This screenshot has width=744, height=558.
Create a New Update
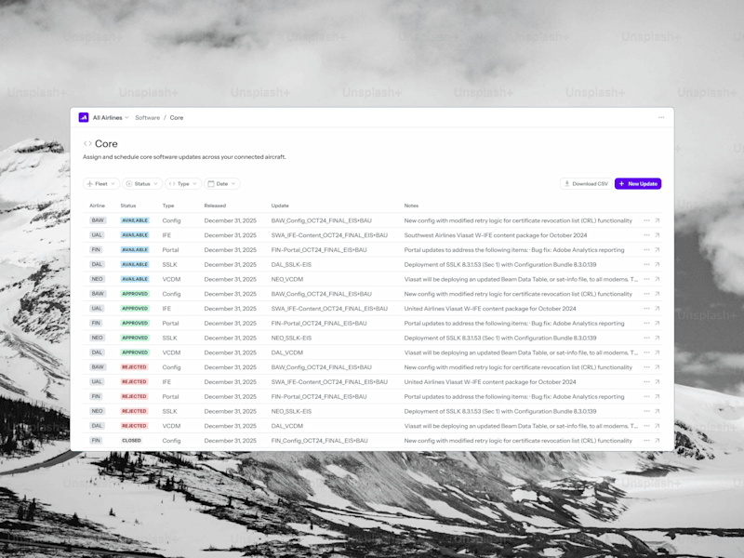(x=638, y=183)
